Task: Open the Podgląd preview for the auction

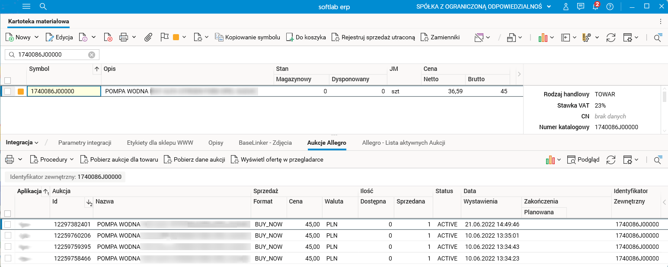Action: pyautogui.click(x=583, y=159)
